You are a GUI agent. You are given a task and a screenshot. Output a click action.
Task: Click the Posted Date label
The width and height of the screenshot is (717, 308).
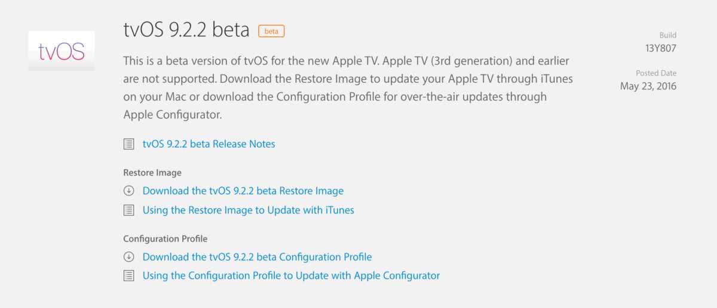tap(656, 73)
